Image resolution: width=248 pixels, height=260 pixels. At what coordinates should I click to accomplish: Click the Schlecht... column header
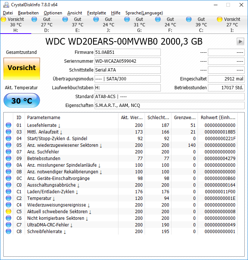point(158,118)
